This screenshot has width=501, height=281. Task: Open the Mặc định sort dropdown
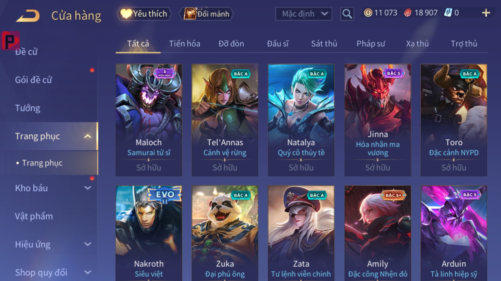(303, 14)
